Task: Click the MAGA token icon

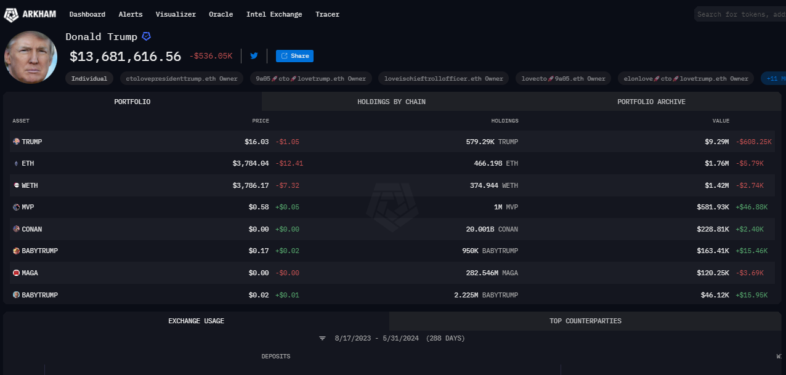Action: pyautogui.click(x=16, y=273)
